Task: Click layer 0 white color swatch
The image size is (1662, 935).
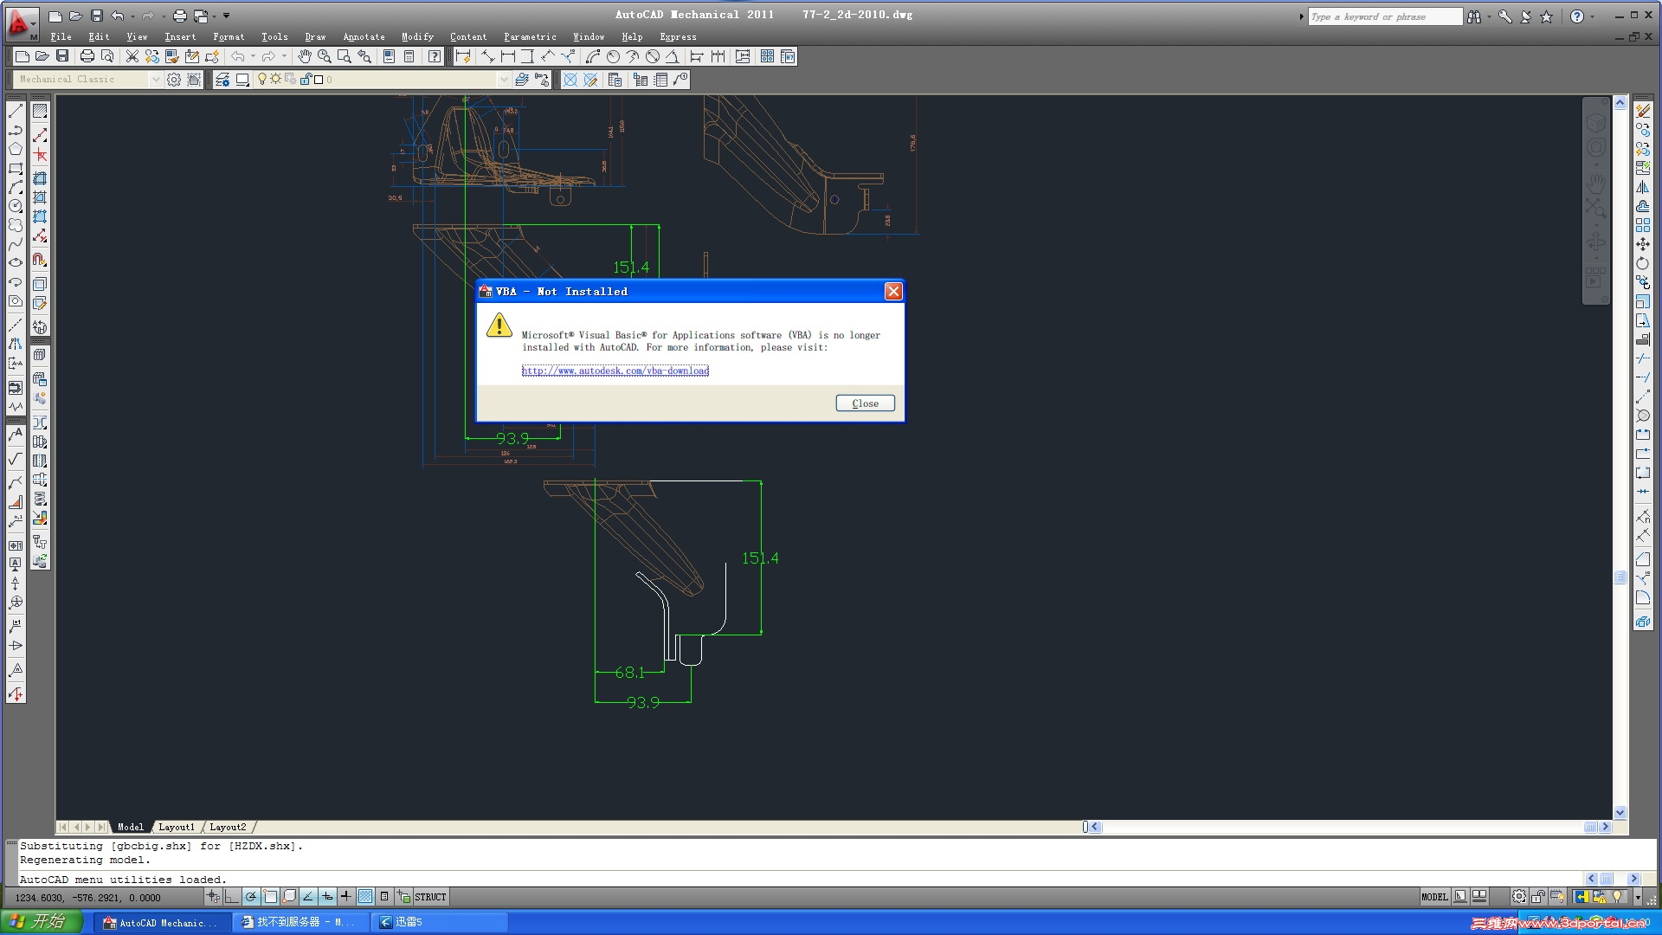Action: [319, 80]
